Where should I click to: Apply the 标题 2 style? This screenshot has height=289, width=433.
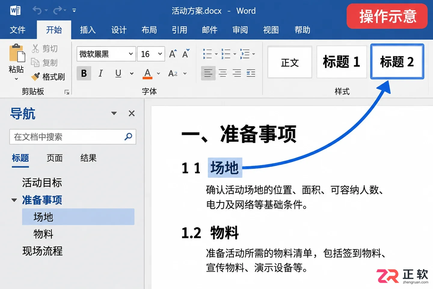coord(397,62)
